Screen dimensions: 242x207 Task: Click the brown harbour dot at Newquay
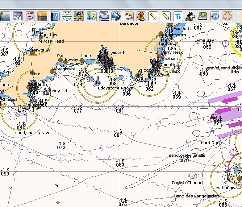pos(32,53)
